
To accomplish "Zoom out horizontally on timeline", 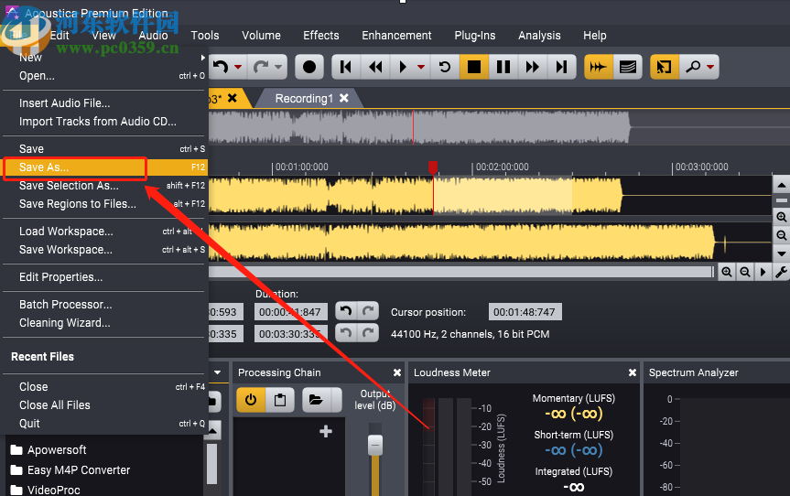I will click(x=744, y=273).
